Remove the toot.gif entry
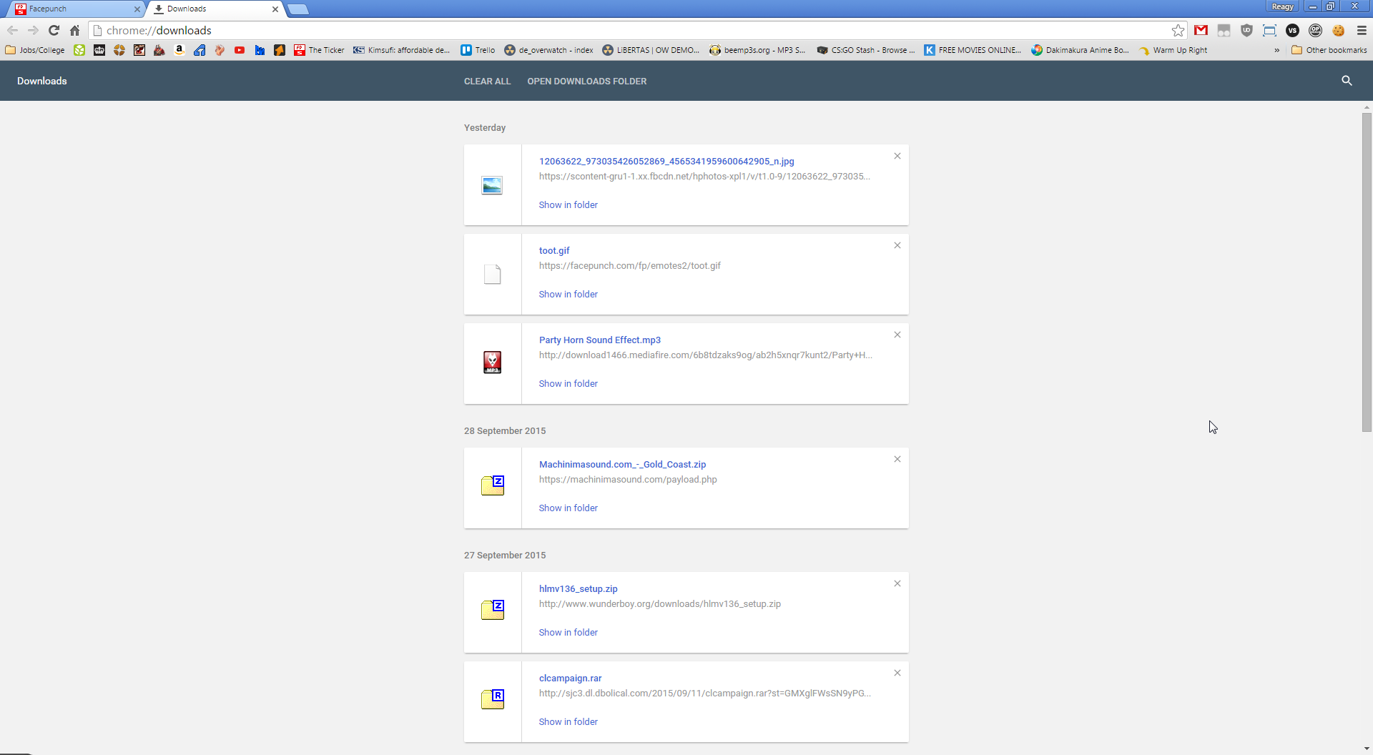Viewport: 1373px width, 755px height. pyautogui.click(x=897, y=245)
